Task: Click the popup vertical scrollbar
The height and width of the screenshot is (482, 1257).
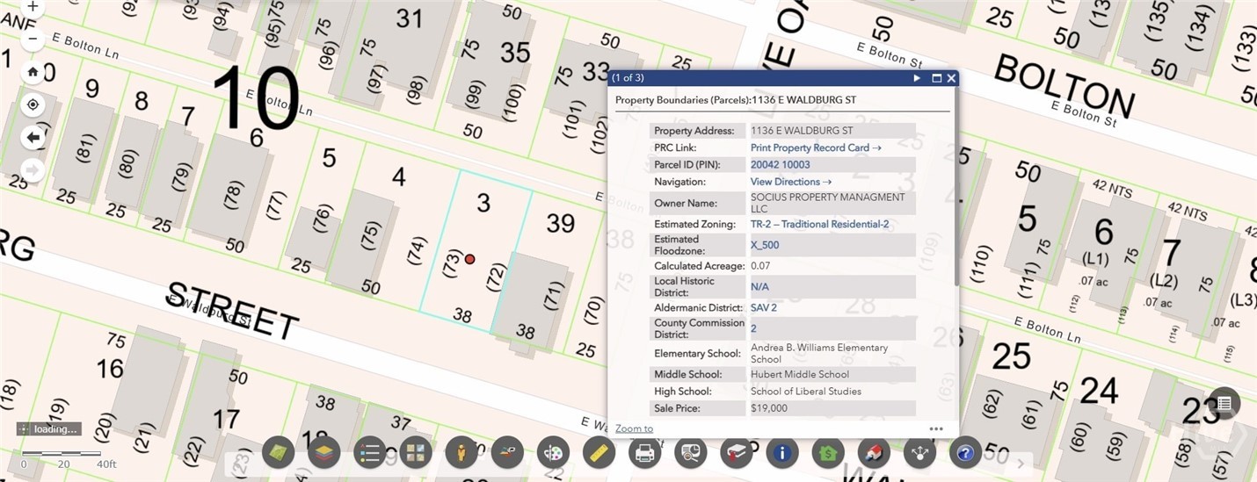Action: click(x=955, y=219)
